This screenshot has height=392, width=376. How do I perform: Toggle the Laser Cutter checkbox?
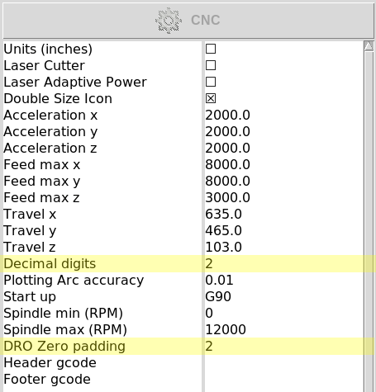(211, 65)
